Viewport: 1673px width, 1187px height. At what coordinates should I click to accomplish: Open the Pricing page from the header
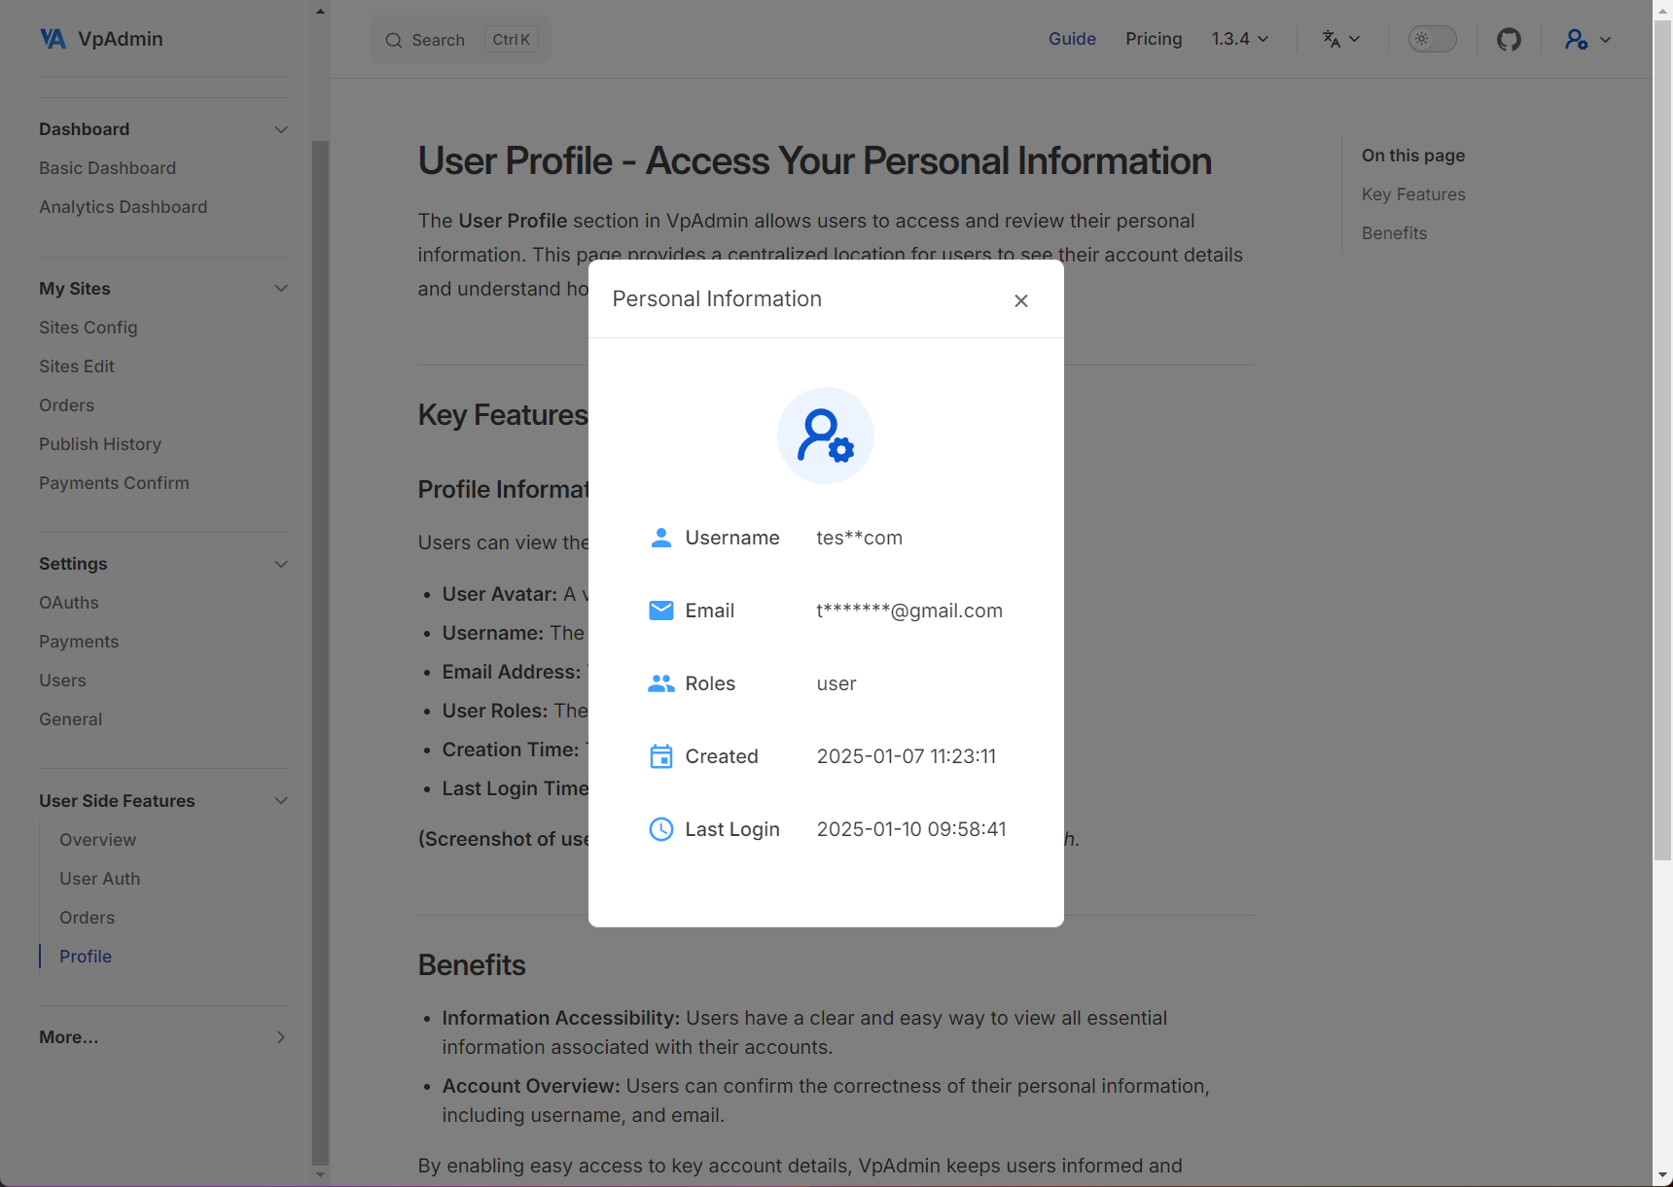1154,39
